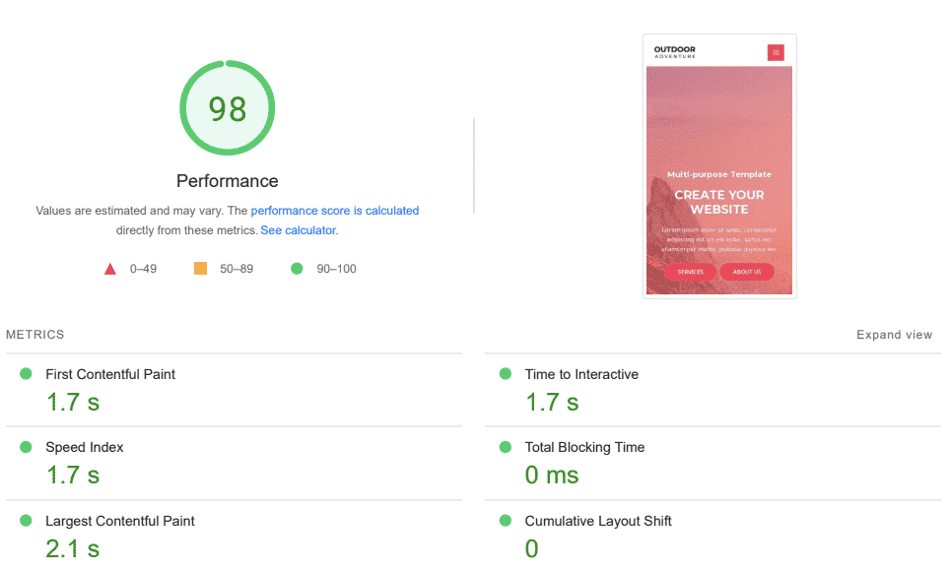The width and height of the screenshot is (948, 571).
Task: Open the 'See calculator' link
Action: (x=298, y=230)
